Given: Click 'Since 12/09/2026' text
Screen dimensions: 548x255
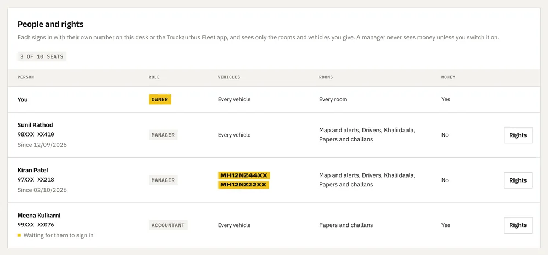Looking at the screenshot, I should (42, 144).
